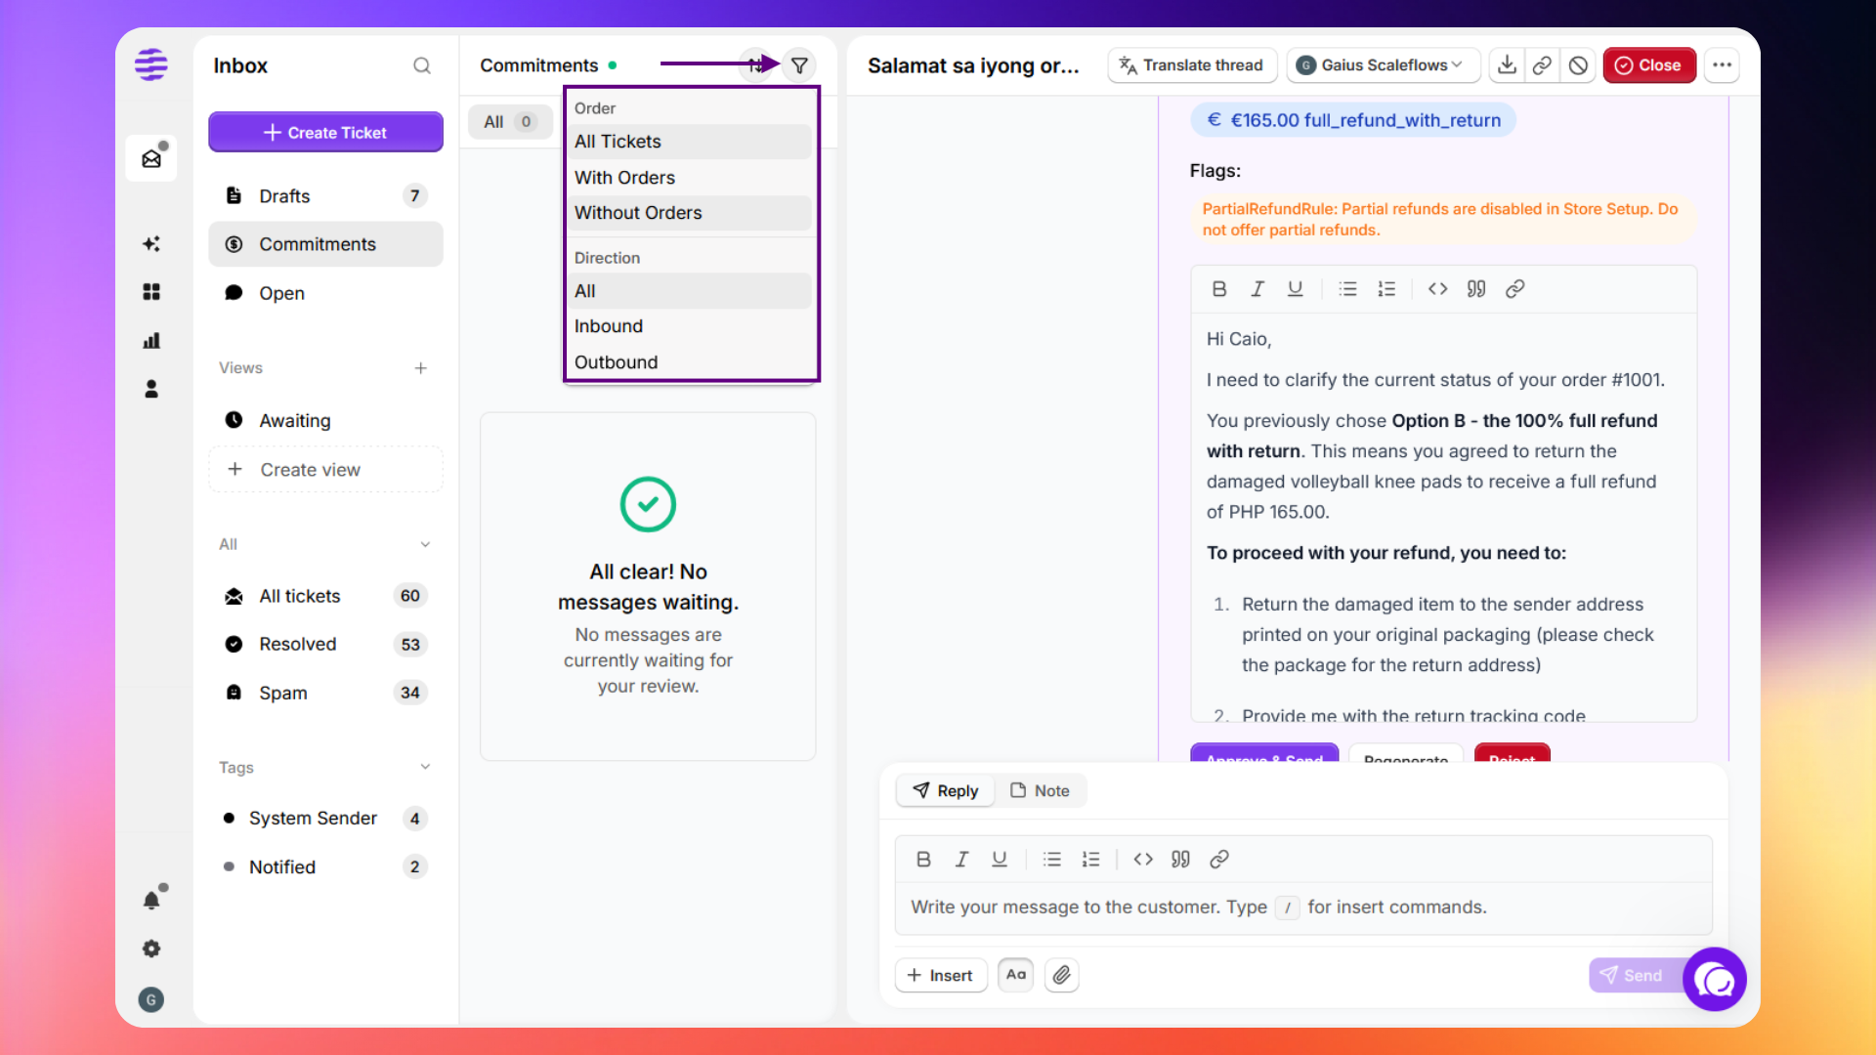Click Translate thread button
The width and height of the screenshot is (1876, 1055).
(1192, 65)
